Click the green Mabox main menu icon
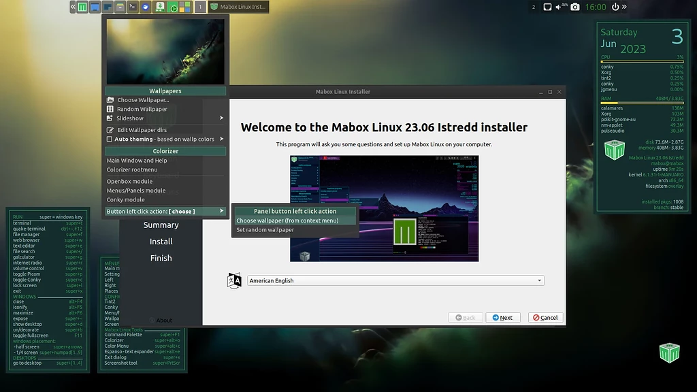Screen dimensions: 697x392 tap(82, 7)
